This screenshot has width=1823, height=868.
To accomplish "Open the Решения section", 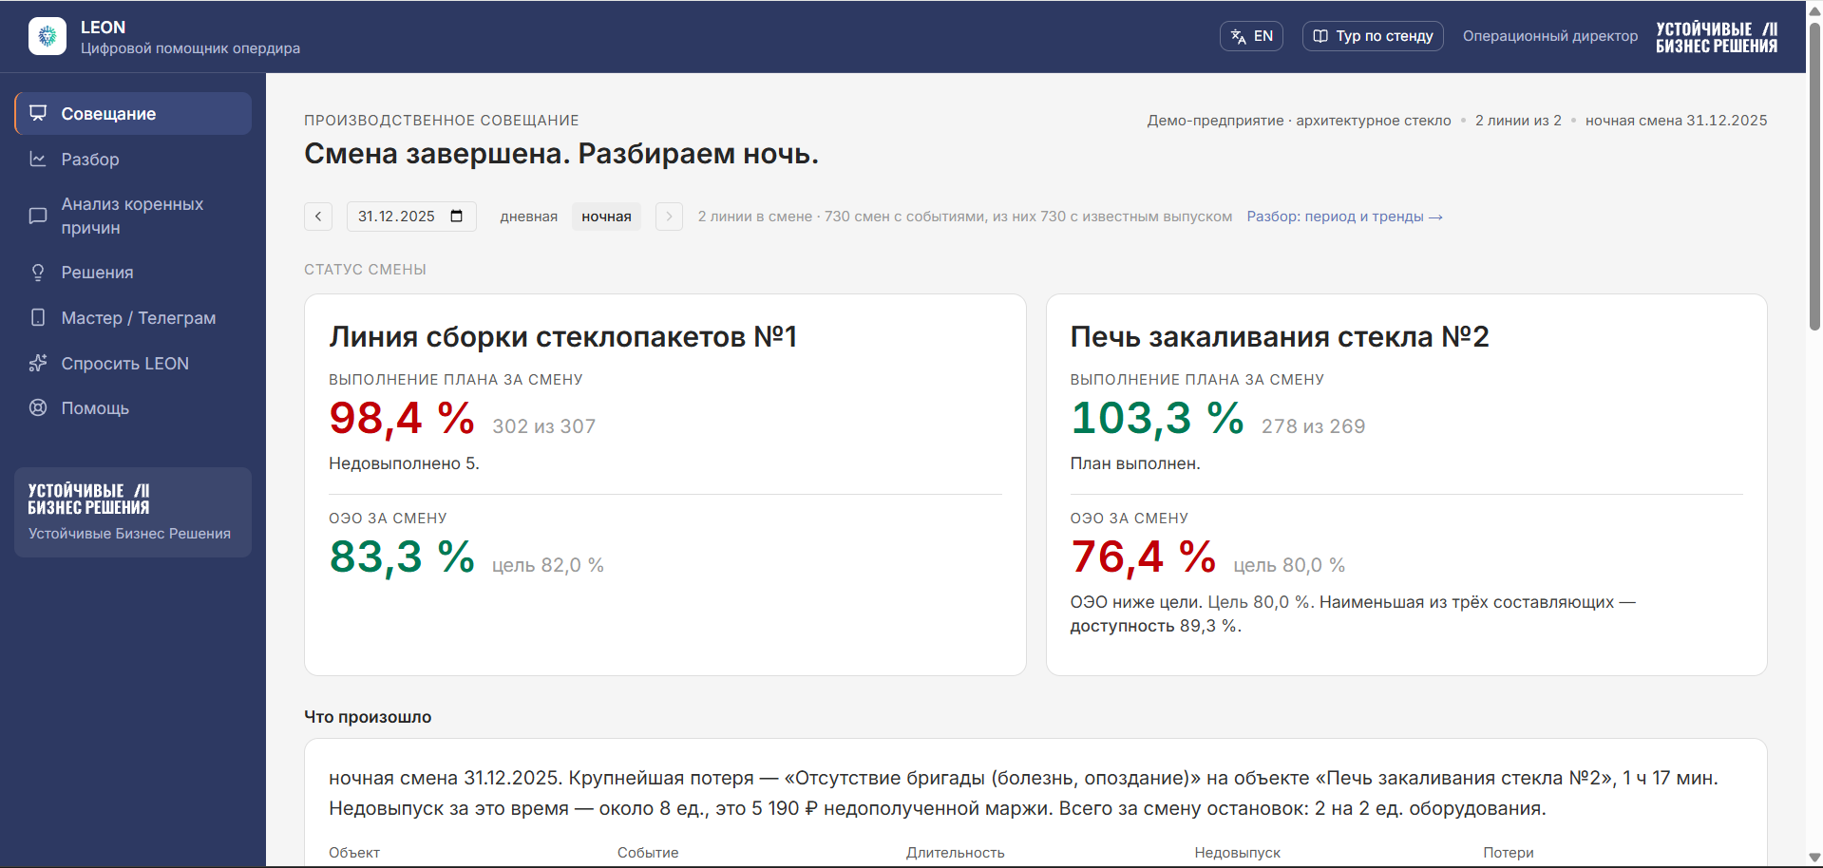I will pos(133,273).
